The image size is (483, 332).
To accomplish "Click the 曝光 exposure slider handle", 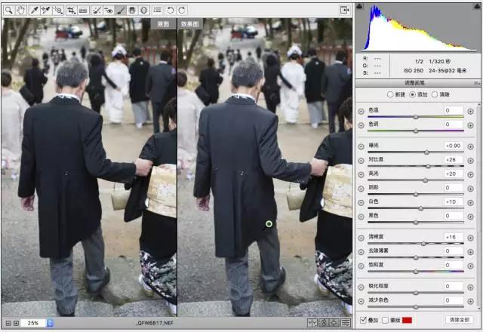I will pos(426,152).
